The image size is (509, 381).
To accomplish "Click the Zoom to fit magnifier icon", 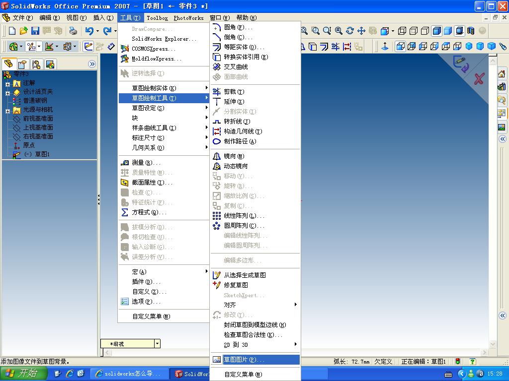I will (304, 31).
